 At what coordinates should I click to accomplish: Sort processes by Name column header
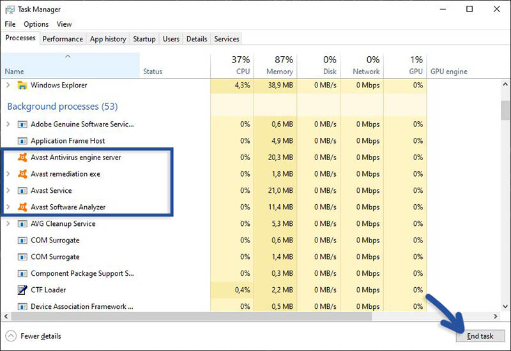70,65
